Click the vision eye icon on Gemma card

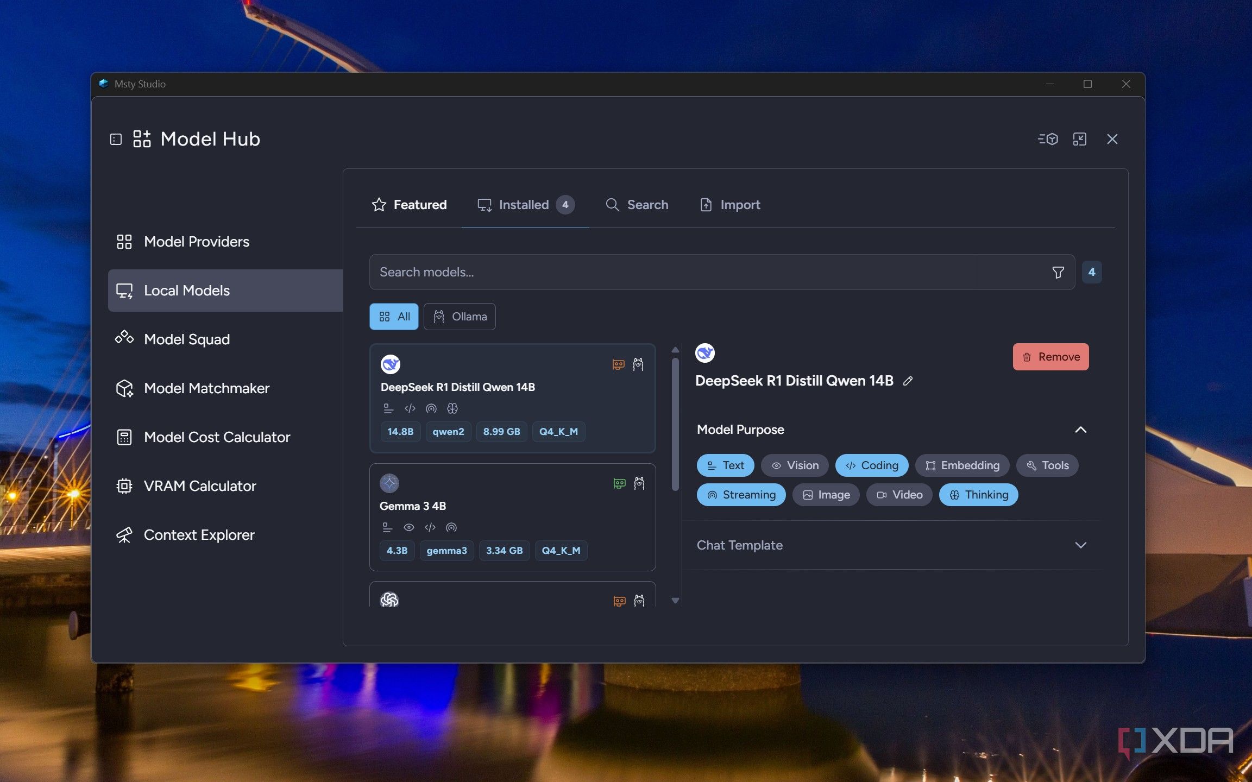pyautogui.click(x=409, y=527)
